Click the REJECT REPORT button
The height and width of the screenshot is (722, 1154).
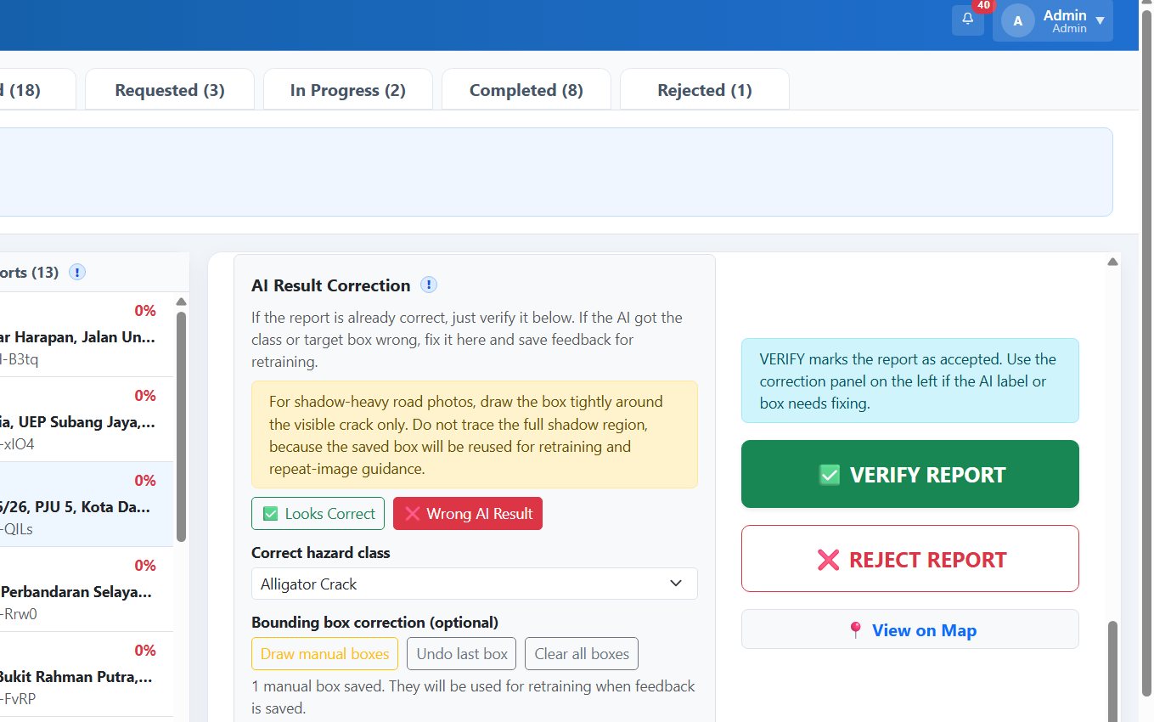(x=910, y=559)
